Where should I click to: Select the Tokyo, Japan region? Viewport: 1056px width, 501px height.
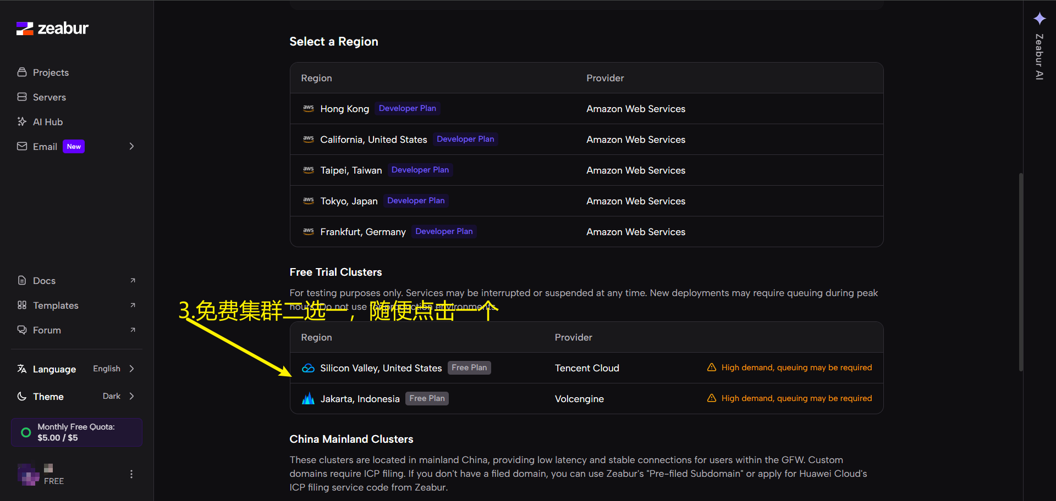coord(586,201)
